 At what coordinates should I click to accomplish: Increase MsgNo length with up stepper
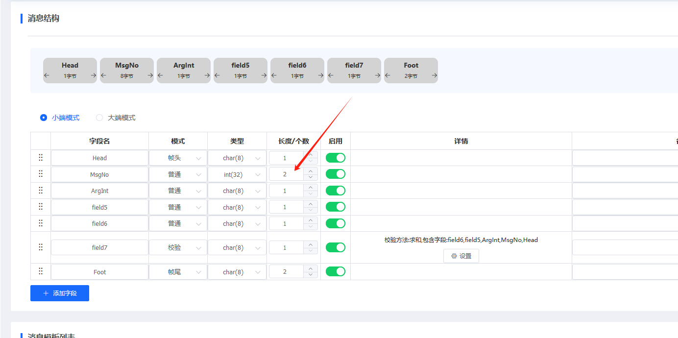(311, 171)
